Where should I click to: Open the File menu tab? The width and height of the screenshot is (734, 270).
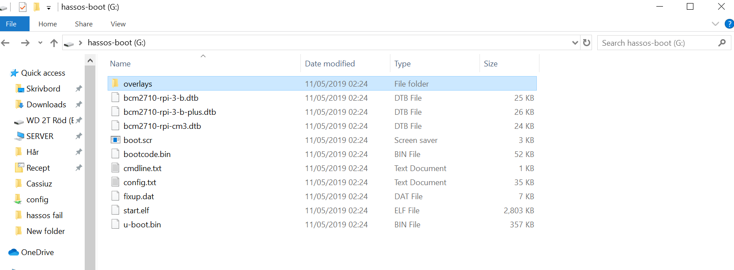tap(11, 24)
